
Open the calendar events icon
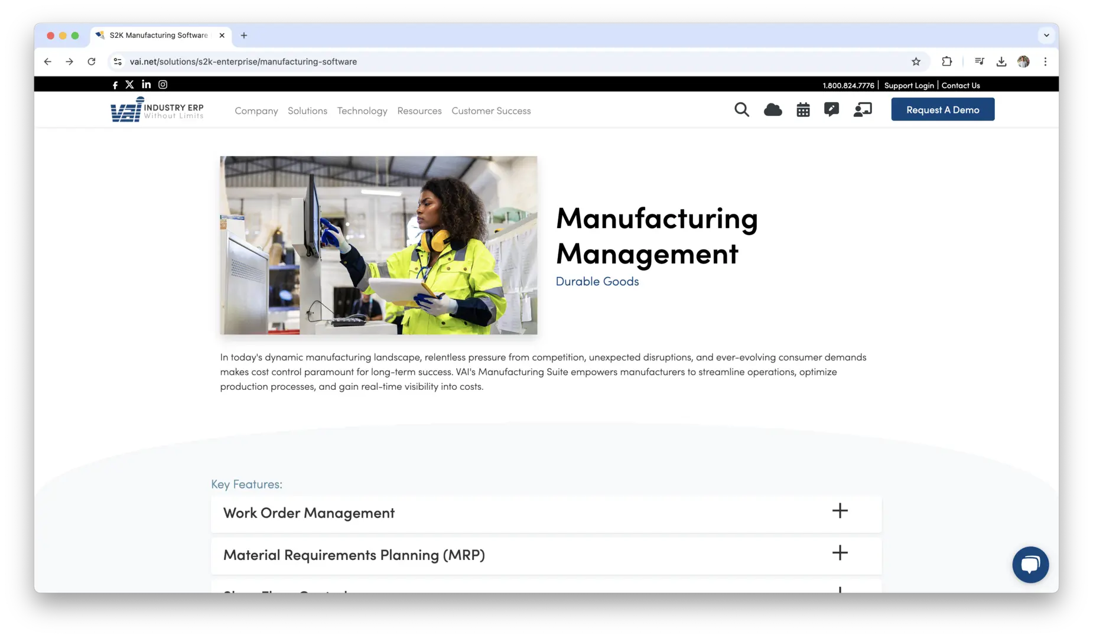803,110
